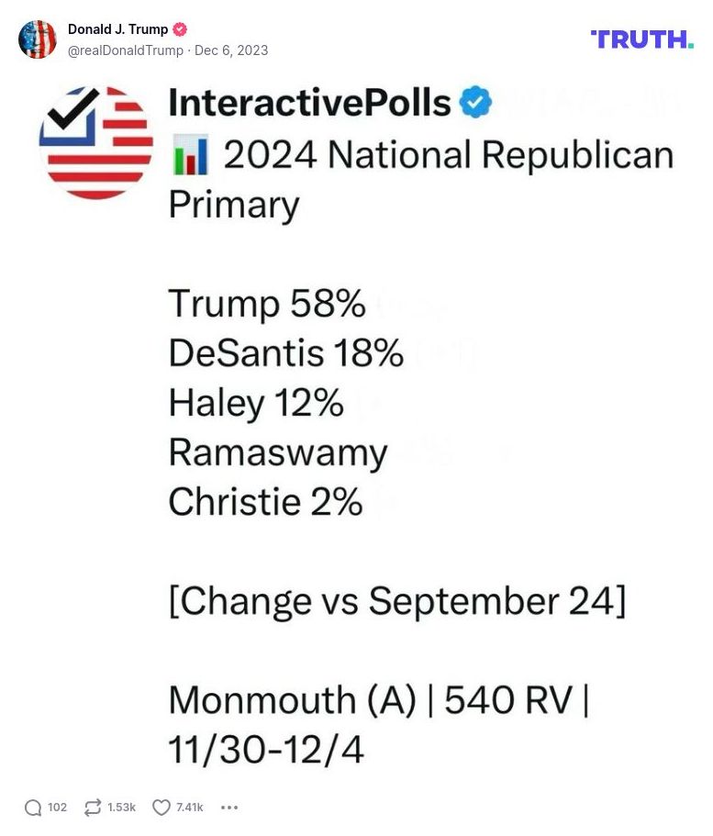Click the red verified badge beside Donald J. Trump
Image resolution: width=713 pixels, height=836 pixels.
180,29
